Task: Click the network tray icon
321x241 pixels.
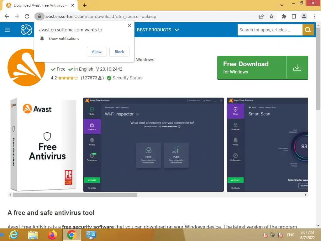Action: tap(273, 235)
